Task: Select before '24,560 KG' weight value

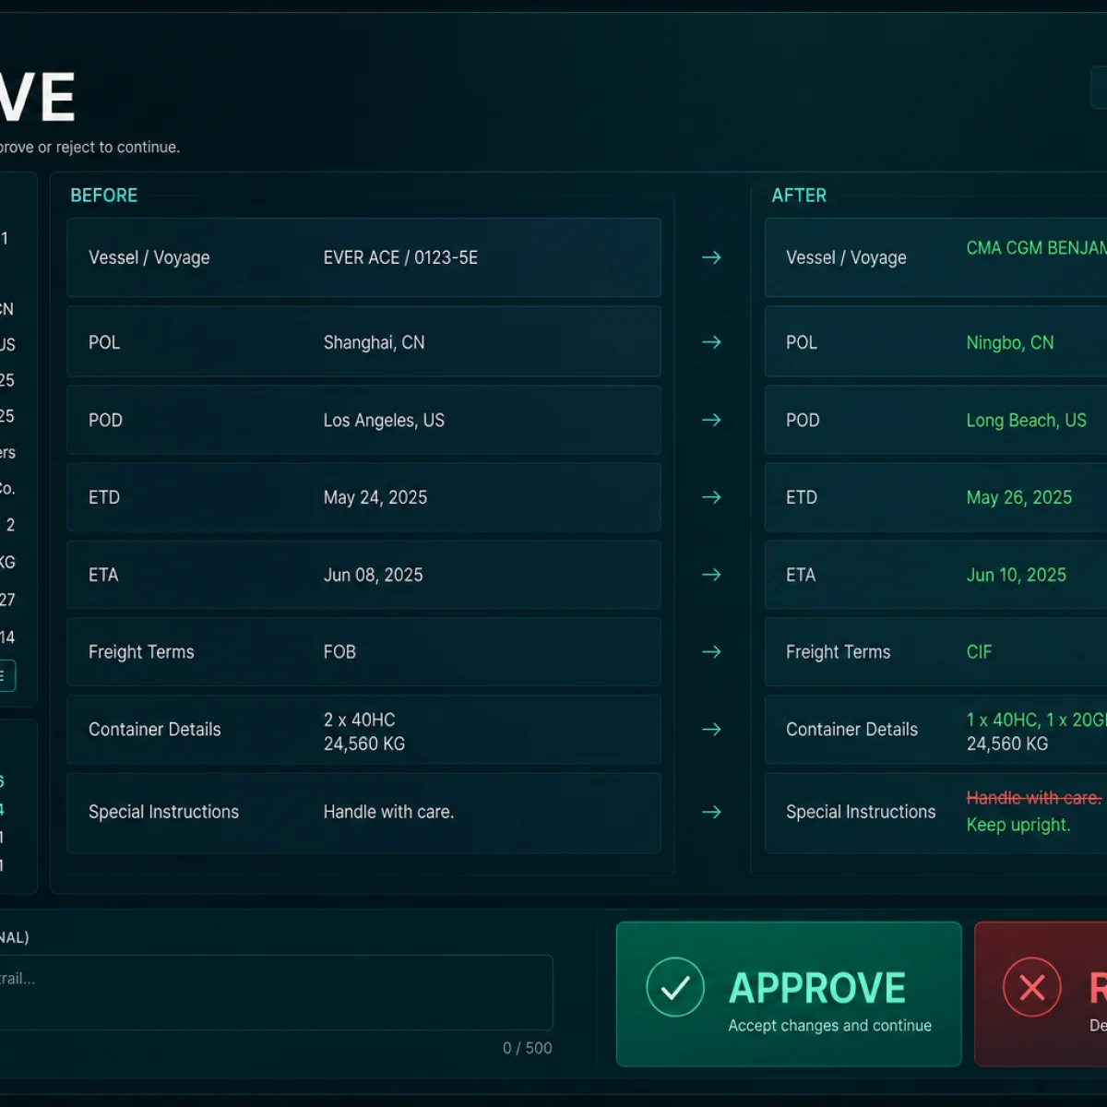Action: [363, 744]
